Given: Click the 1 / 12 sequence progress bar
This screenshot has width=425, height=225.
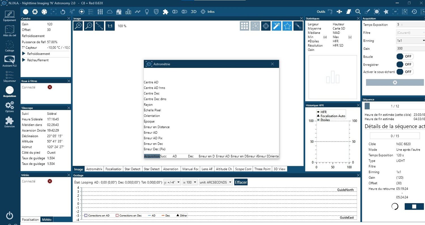Looking at the screenshot, I should pos(395,106).
